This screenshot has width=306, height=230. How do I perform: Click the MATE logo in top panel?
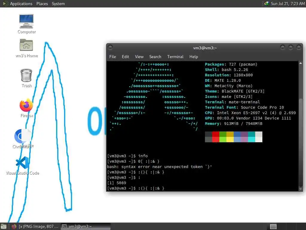click(5, 4)
